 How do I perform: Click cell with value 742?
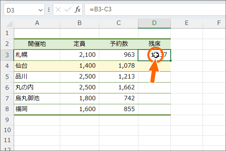(119, 99)
